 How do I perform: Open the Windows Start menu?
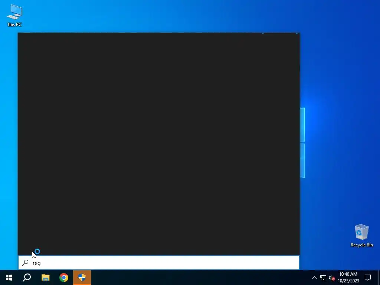point(9,278)
